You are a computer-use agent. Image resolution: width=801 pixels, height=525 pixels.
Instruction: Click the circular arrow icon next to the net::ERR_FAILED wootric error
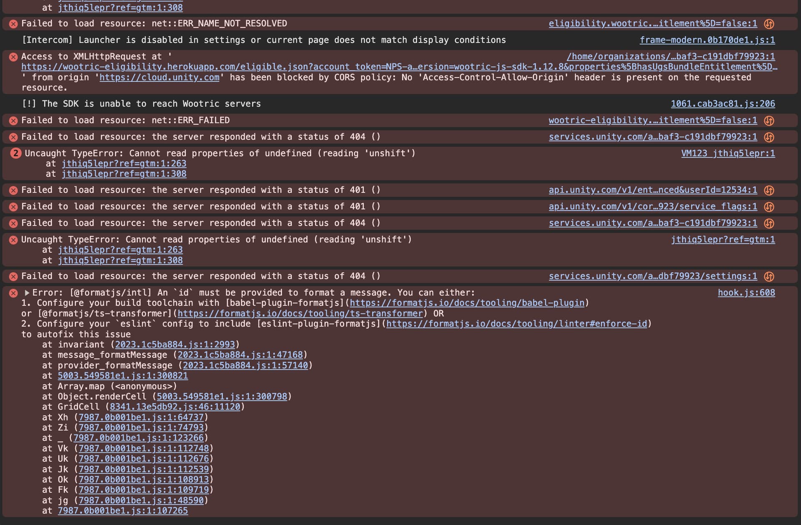[769, 120]
